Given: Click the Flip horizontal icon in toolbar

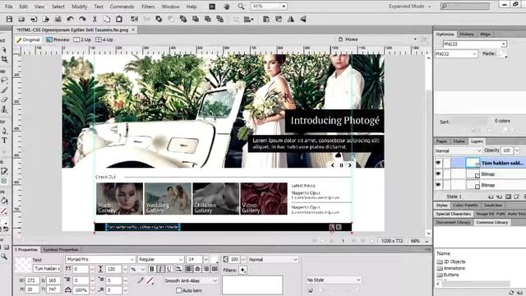Looking at the screenshot, I should 290,19.
